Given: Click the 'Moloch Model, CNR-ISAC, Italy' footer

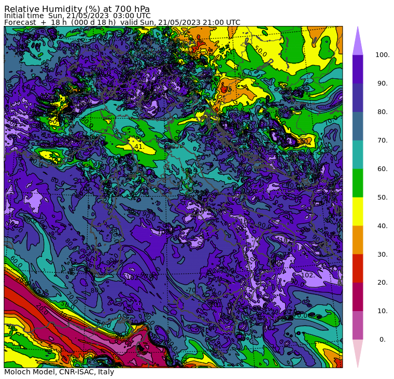Looking at the screenshot, I should tap(59, 372).
